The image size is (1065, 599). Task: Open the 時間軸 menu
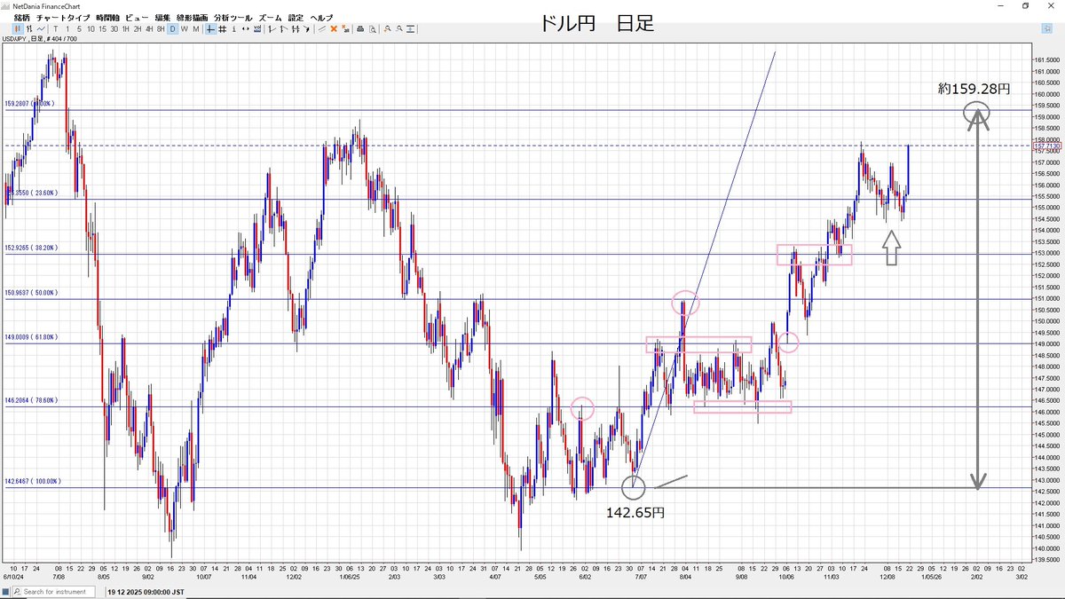[107, 18]
